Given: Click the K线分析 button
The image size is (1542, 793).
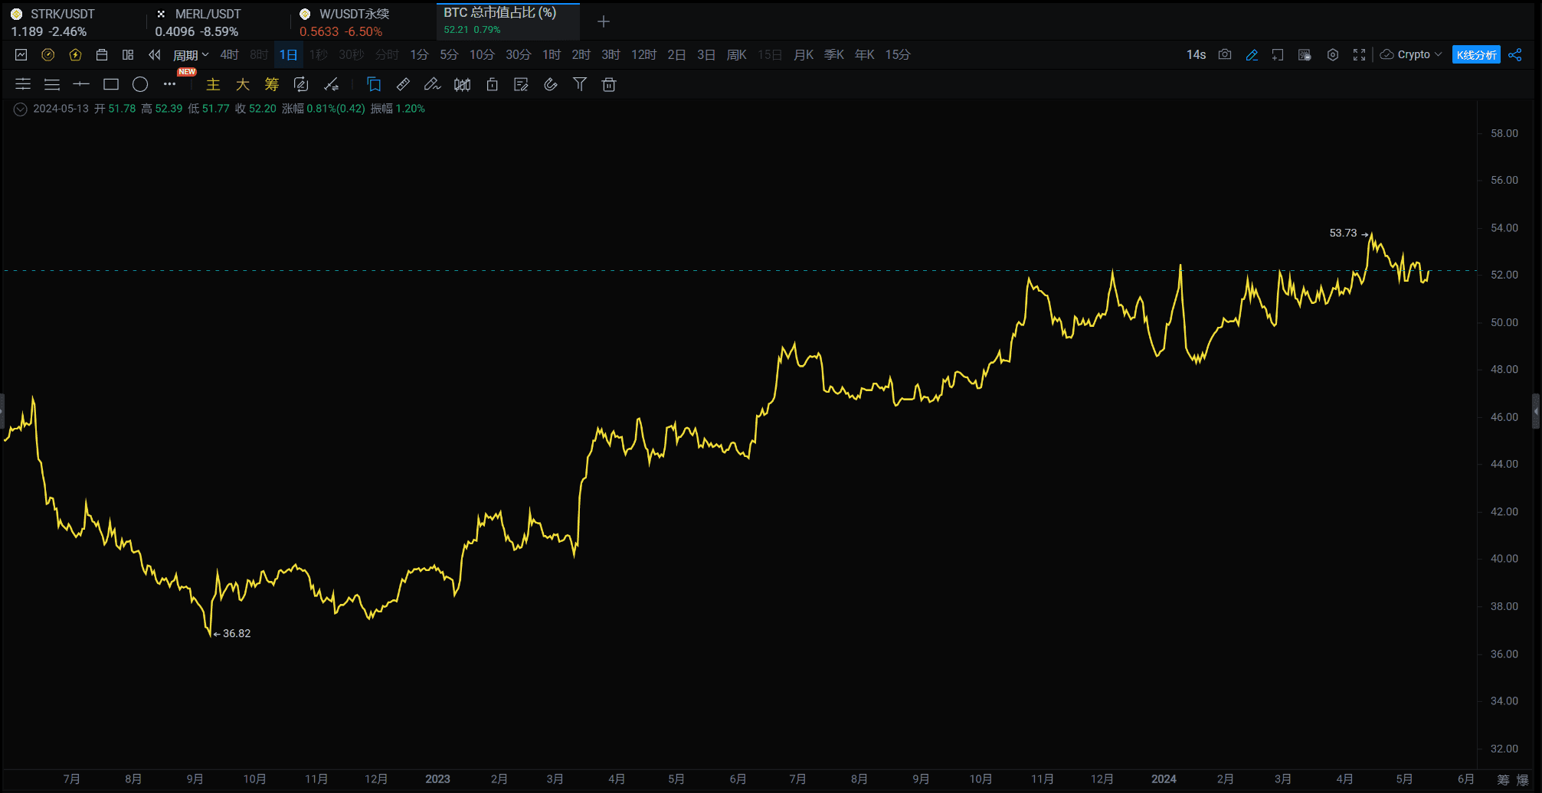Looking at the screenshot, I should pyautogui.click(x=1476, y=54).
